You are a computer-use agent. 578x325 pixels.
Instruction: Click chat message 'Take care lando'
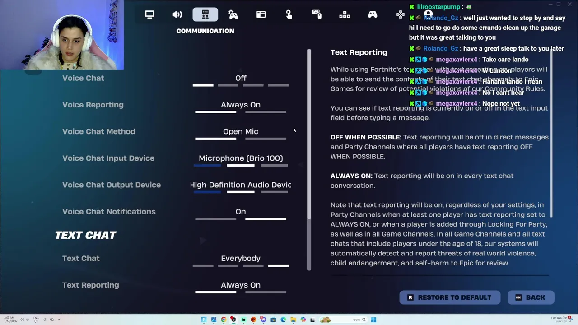pos(505,59)
